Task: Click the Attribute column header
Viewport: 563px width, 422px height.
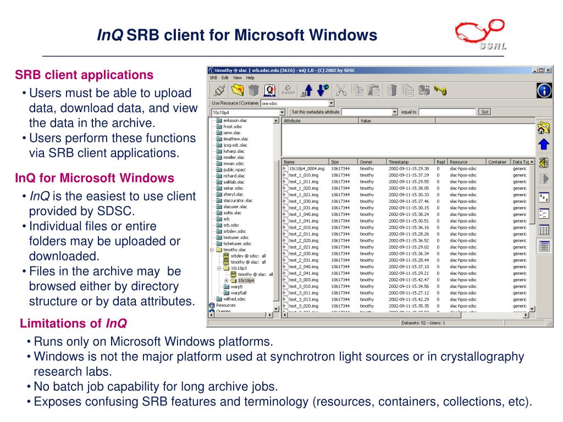Action: click(x=320, y=121)
